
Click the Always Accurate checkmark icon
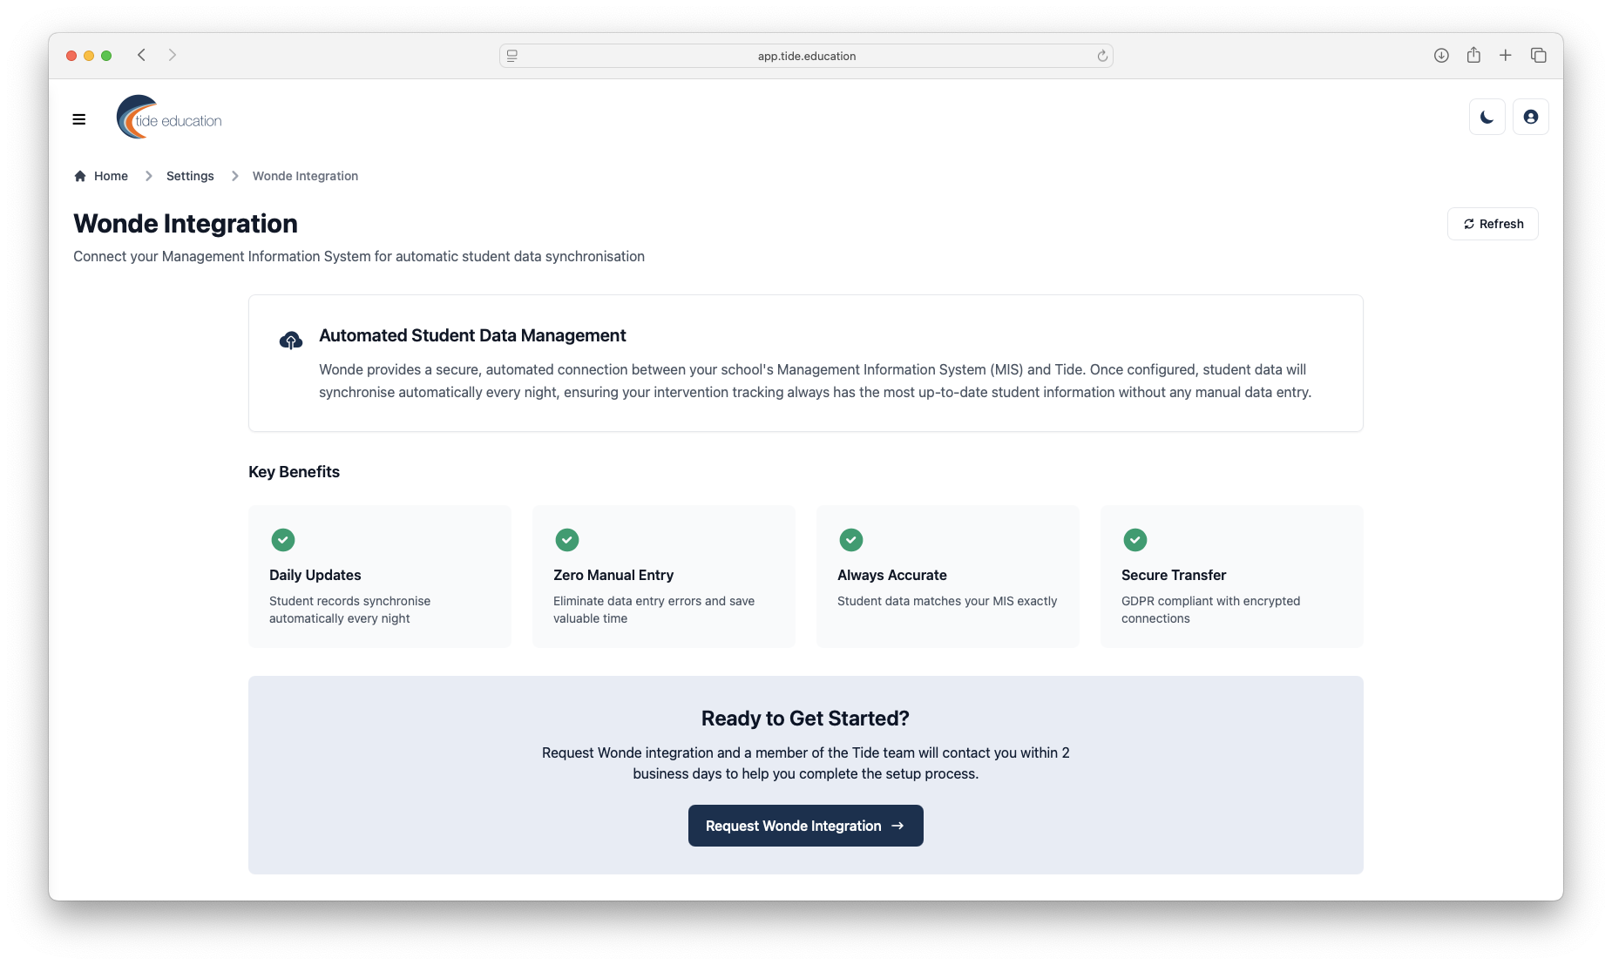point(851,540)
